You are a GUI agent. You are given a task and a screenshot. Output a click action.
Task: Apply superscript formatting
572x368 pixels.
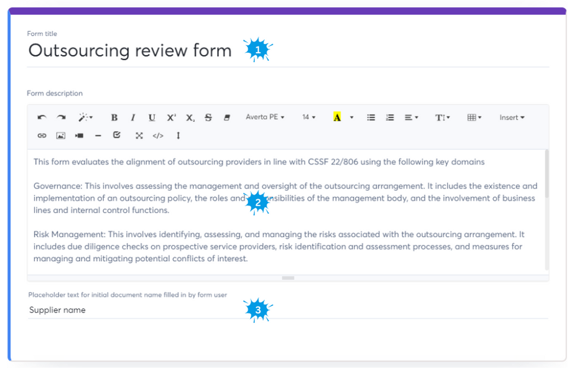click(x=171, y=117)
